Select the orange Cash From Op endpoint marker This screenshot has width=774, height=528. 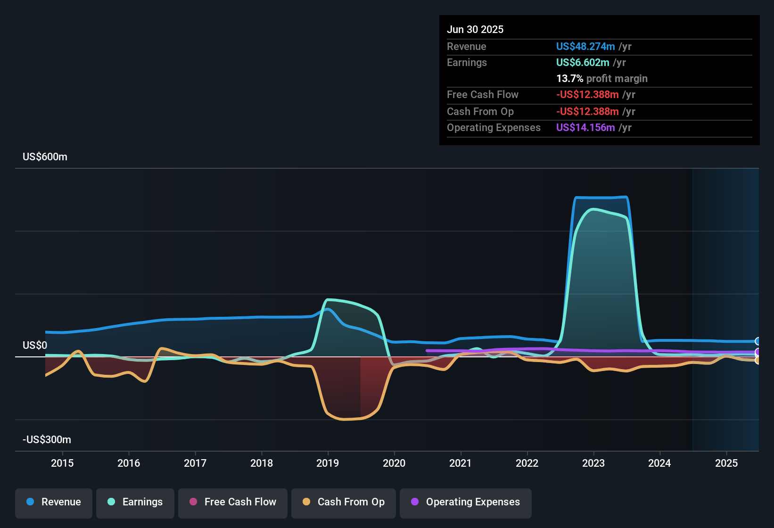point(758,361)
